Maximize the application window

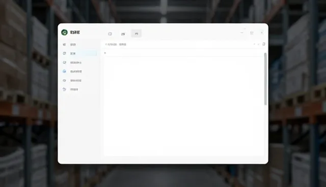pos(252,33)
